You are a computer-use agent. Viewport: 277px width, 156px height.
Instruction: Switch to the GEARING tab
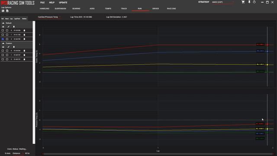(x=76, y=9)
